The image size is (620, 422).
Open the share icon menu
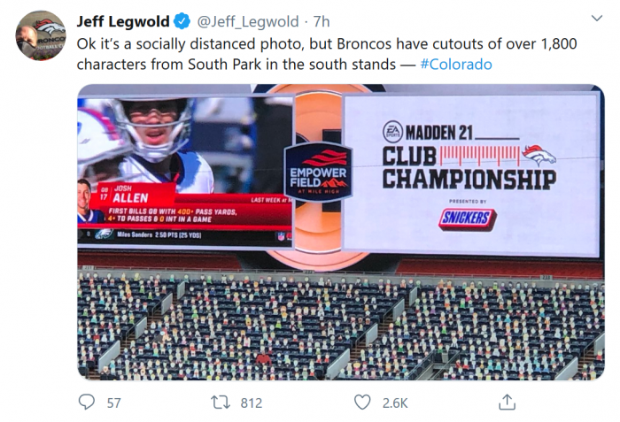pos(507,402)
